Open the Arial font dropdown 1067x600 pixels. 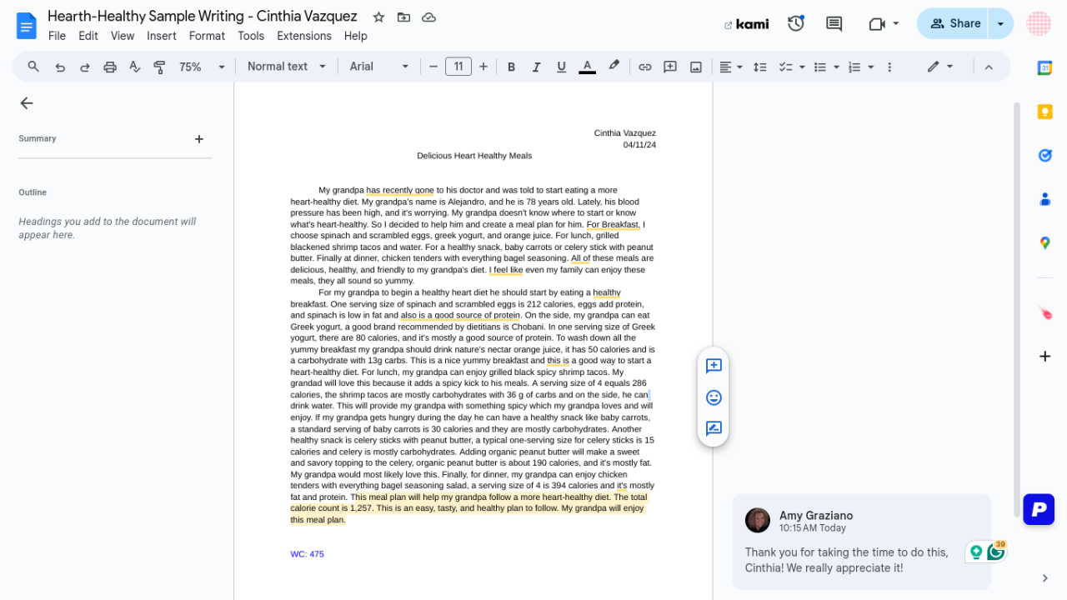pyautogui.click(x=379, y=67)
